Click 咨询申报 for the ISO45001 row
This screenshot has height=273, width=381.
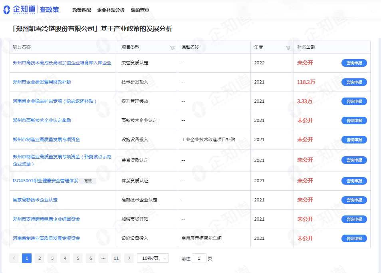354,181
